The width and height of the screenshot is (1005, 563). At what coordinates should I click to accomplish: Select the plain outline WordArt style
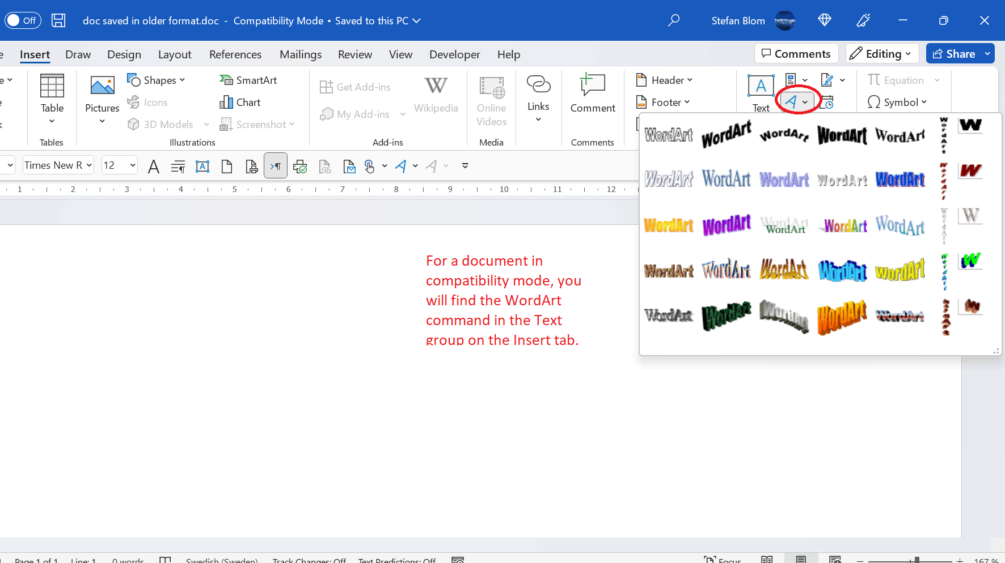pos(669,135)
